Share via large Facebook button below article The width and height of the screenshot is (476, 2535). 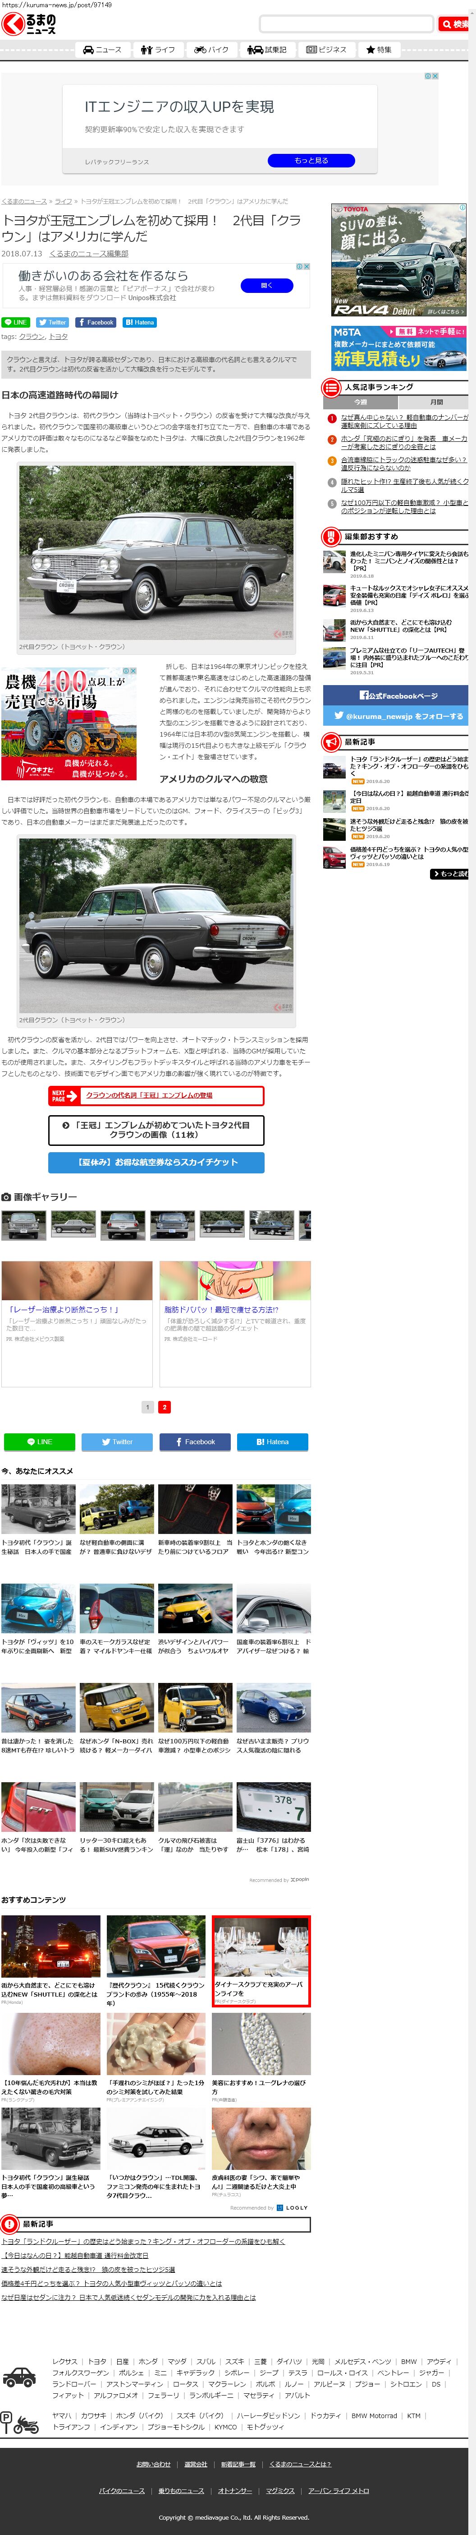pos(195,1441)
